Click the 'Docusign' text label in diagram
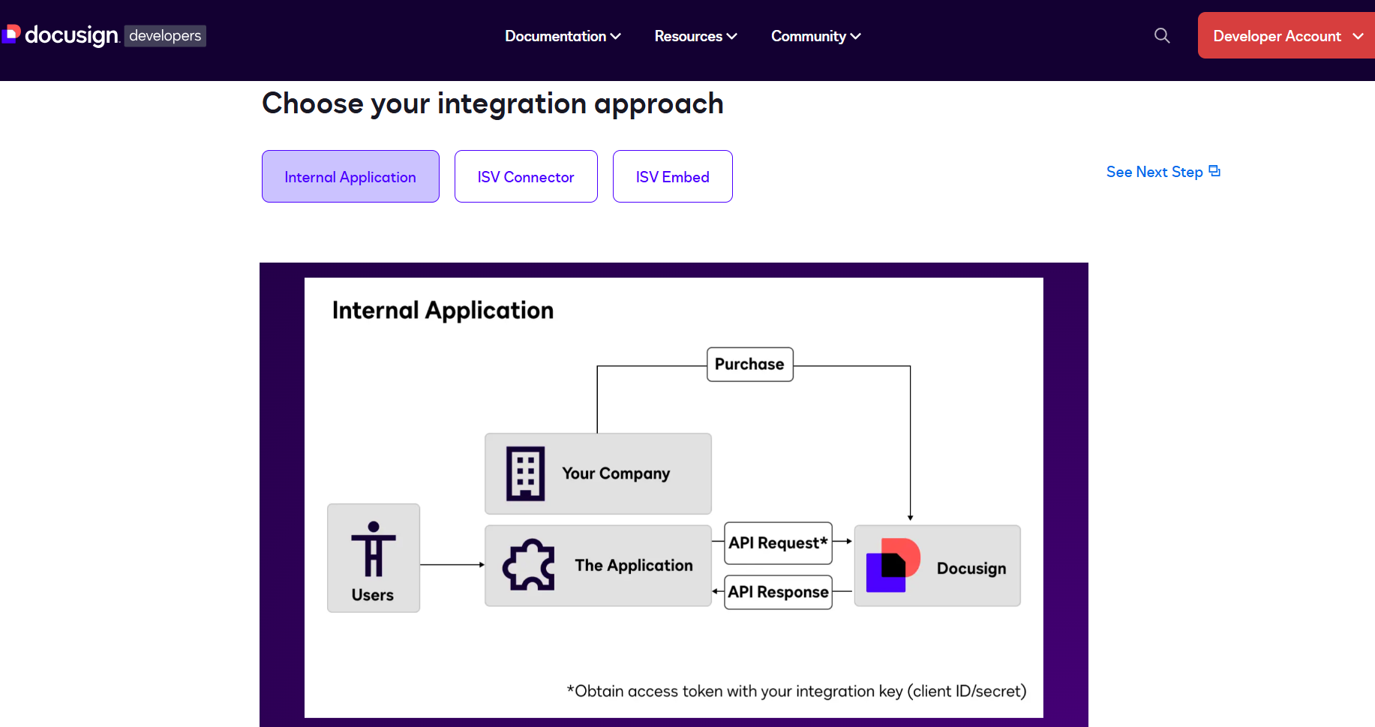The width and height of the screenshot is (1375, 727). pyautogui.click(x=971, y=569)
